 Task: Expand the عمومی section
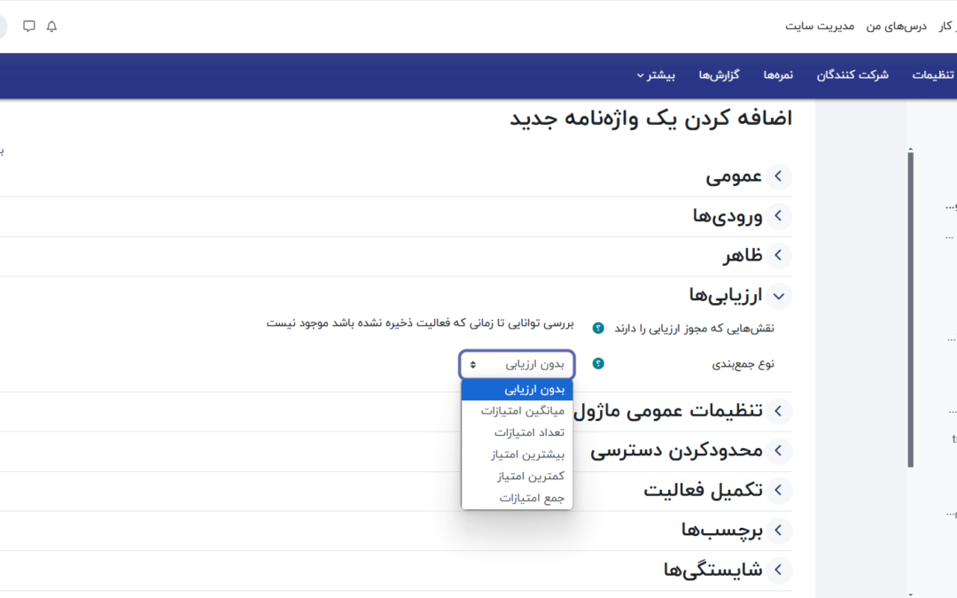point(778,176)
